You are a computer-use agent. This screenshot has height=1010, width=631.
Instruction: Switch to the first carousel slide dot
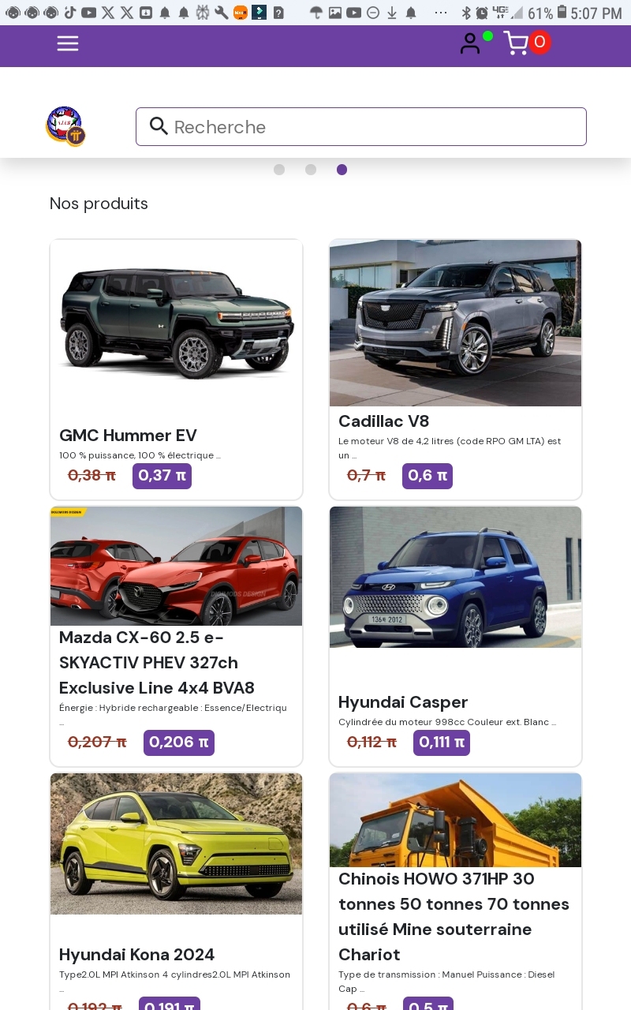(x=279, y=170)
